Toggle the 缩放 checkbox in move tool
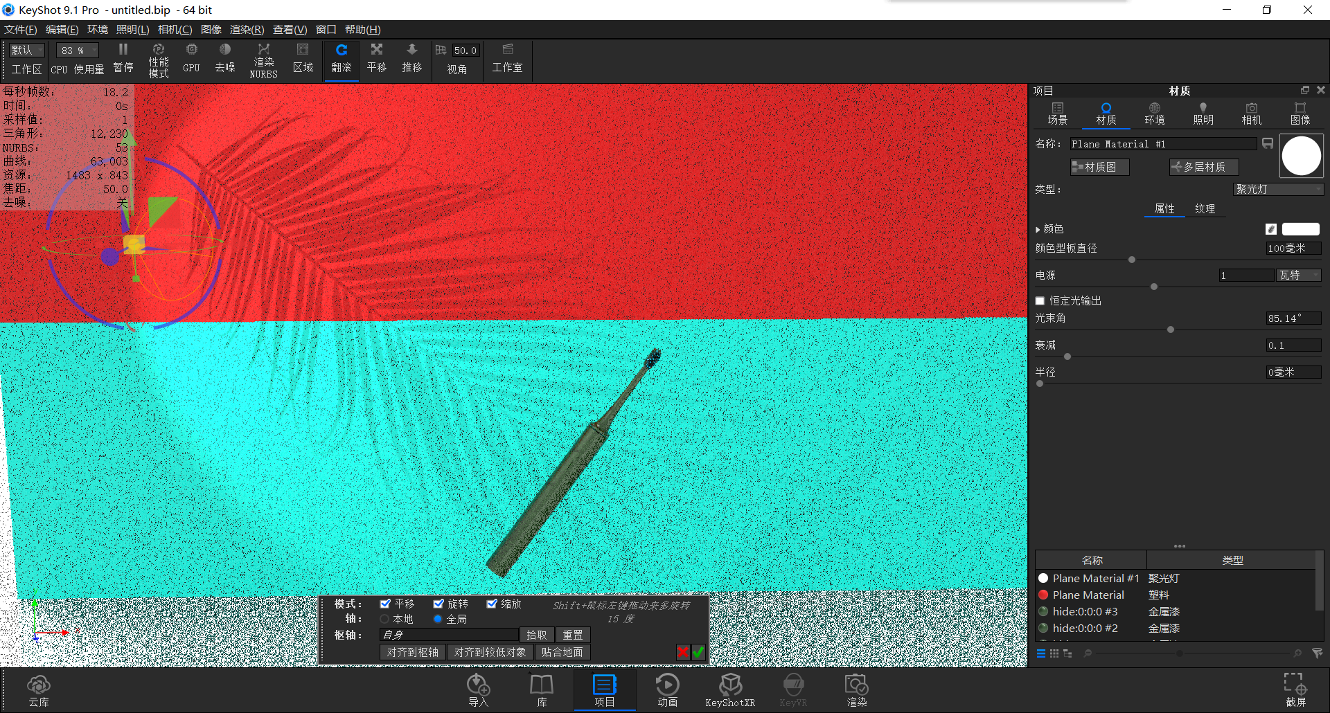This screenshot has width=1330, height=713. [x=492, y=603]
